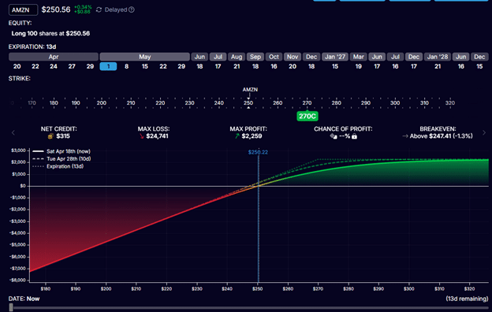Click the Max Profit value $2,259
This screenshot has height=312, width=492.
pos(252,136)
